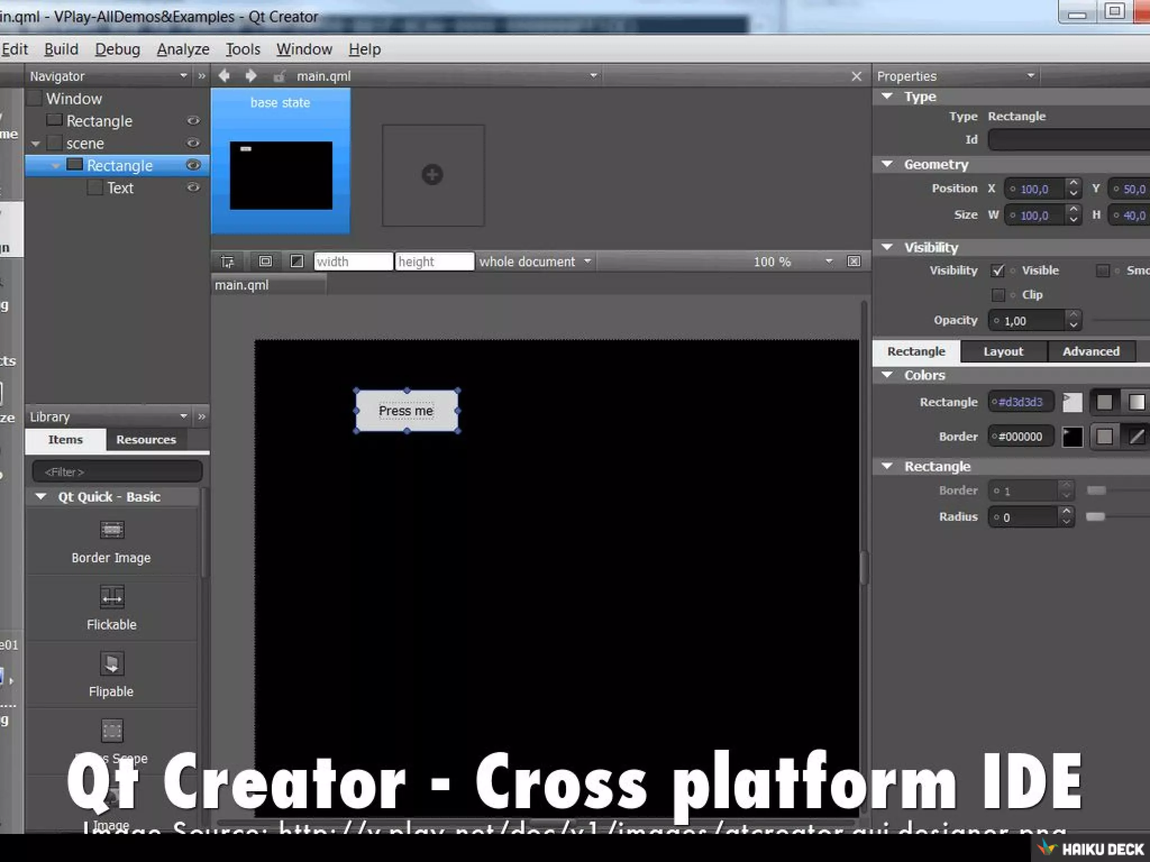Click the library Filter input field
Screen dimensions: 1150x862
click(x=117, y=472)
